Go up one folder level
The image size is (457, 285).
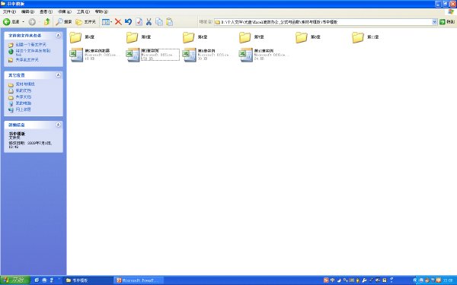[47, 22]
